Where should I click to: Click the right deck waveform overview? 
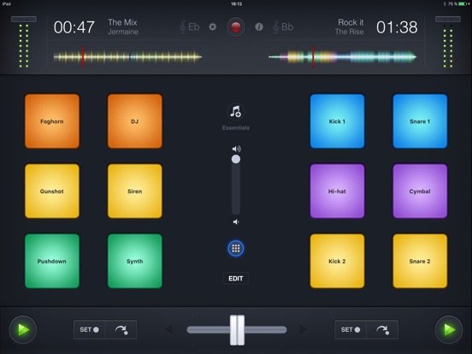point(343,56)
